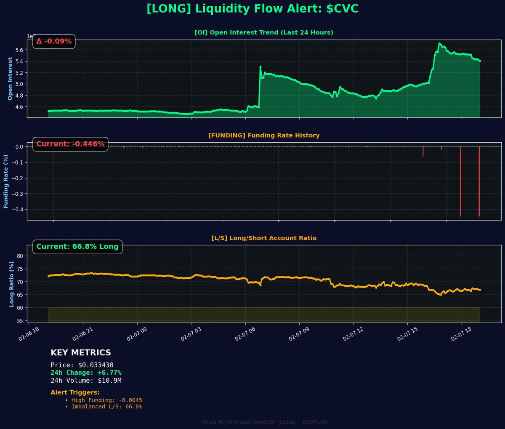Select the 24h Volume: $10.9M line
The height and width of the screenshot is (429, 505).
86,380
